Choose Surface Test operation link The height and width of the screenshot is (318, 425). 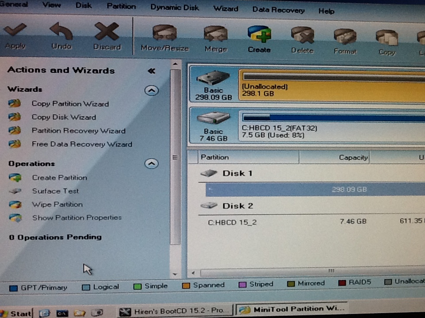[x=56, y=191]
